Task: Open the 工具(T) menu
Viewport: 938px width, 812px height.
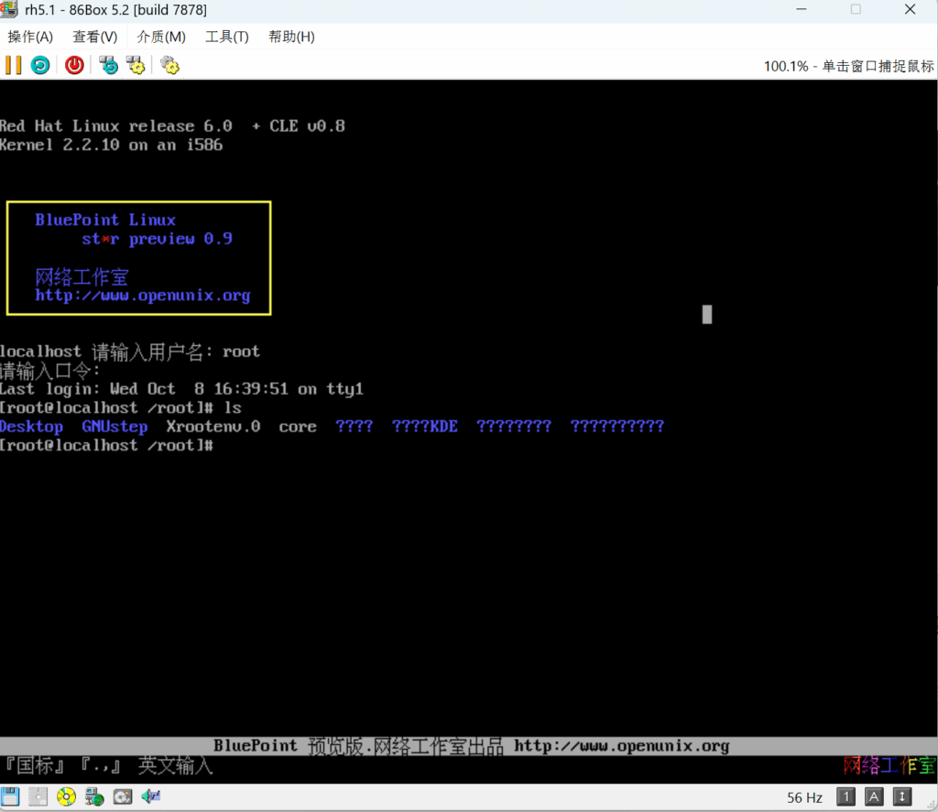Action: [x=226, y=37]
